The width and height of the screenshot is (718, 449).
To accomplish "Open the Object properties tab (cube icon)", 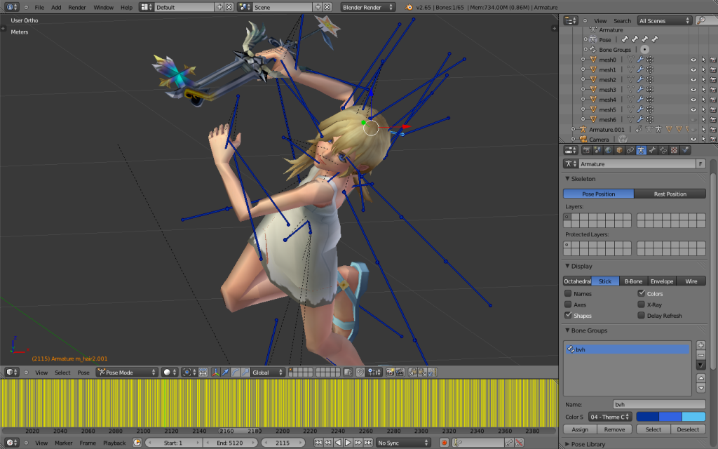I will point(620,150).
